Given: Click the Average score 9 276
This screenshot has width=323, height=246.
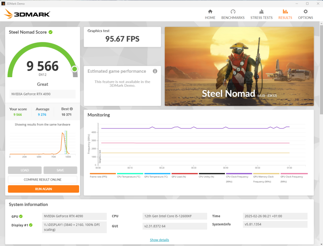Looking at the screenshot, I should 42,115.
